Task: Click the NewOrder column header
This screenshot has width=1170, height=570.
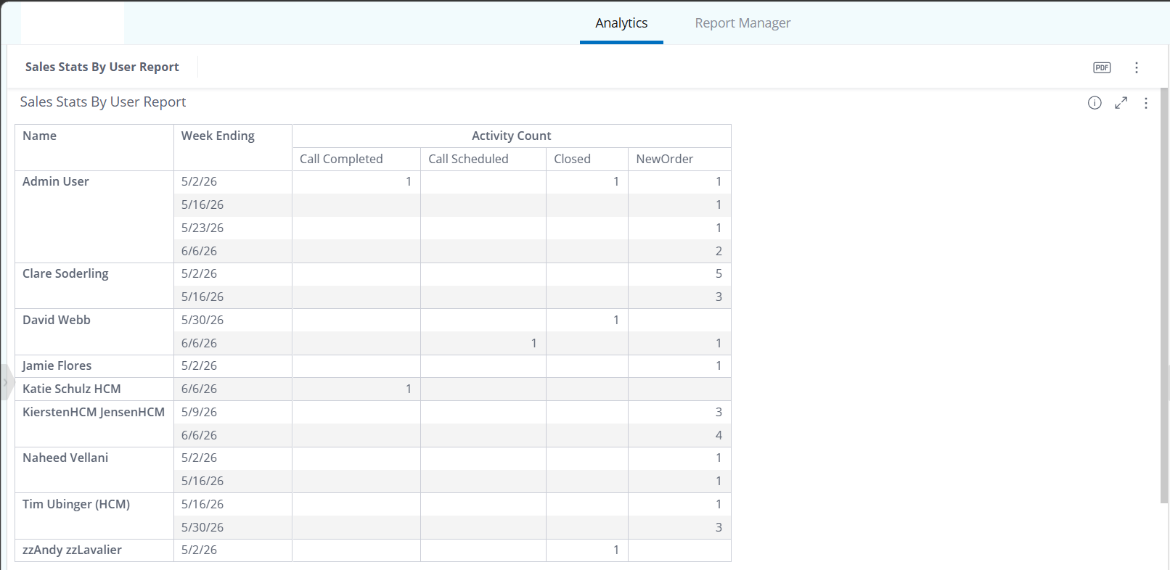Action: pyautogui.click(x=679, y=159)
